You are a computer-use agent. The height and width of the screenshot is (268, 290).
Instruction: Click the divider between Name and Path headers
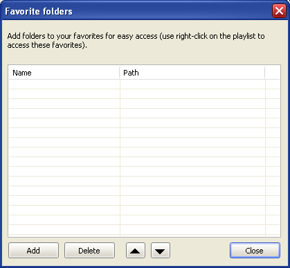[120, 73]
